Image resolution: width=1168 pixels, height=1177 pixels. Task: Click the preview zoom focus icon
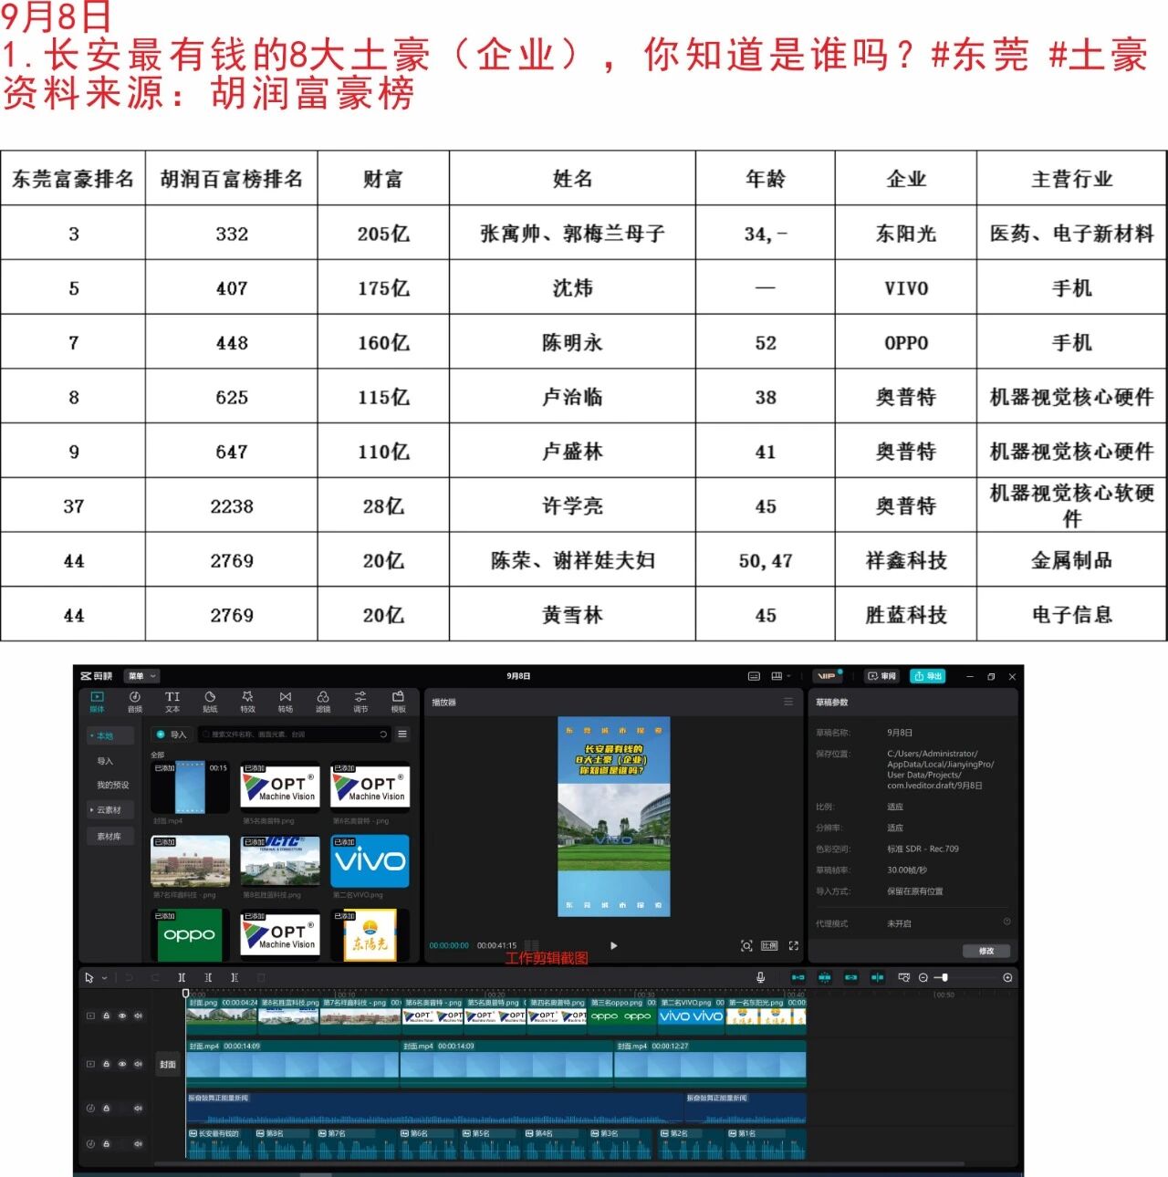click(x=746, y=946)
